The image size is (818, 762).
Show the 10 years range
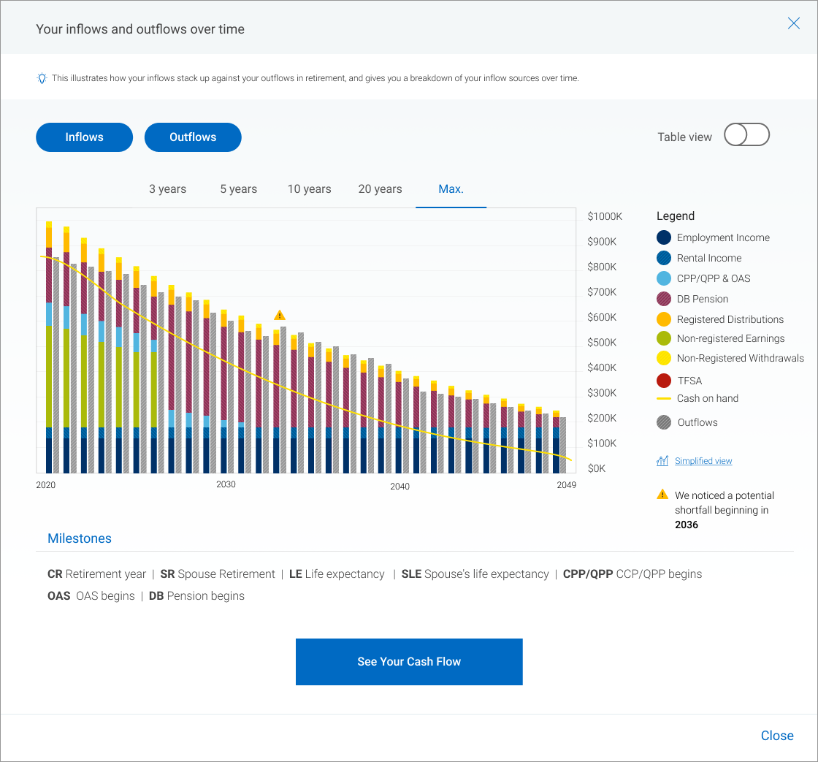(x=309, y=189)
